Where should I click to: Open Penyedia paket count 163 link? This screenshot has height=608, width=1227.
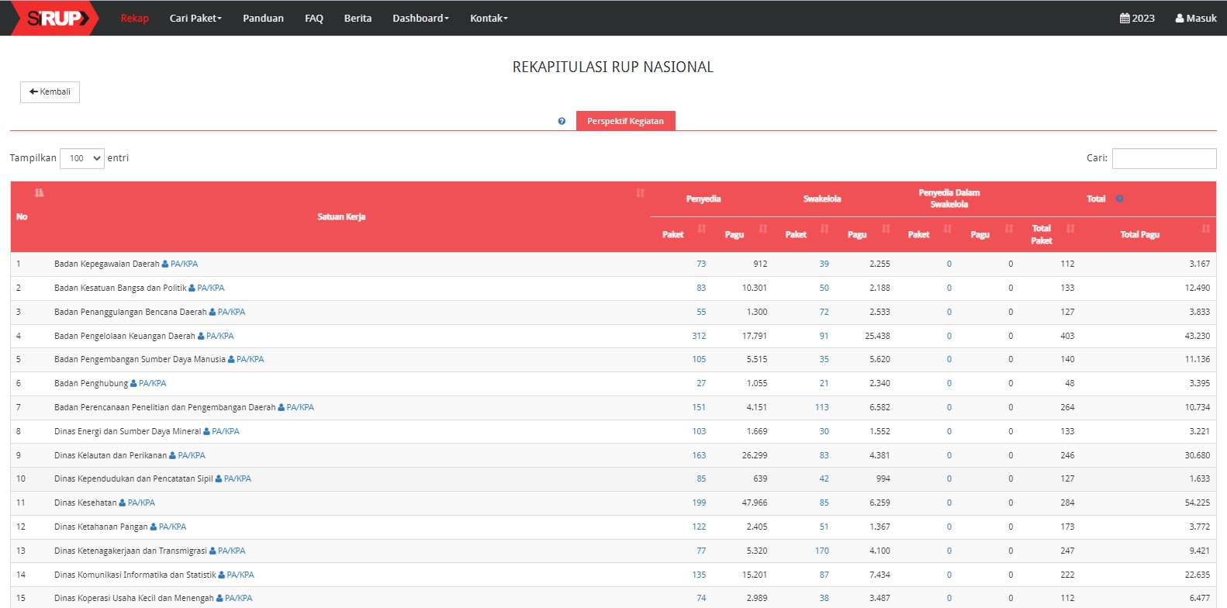(699, 455)
